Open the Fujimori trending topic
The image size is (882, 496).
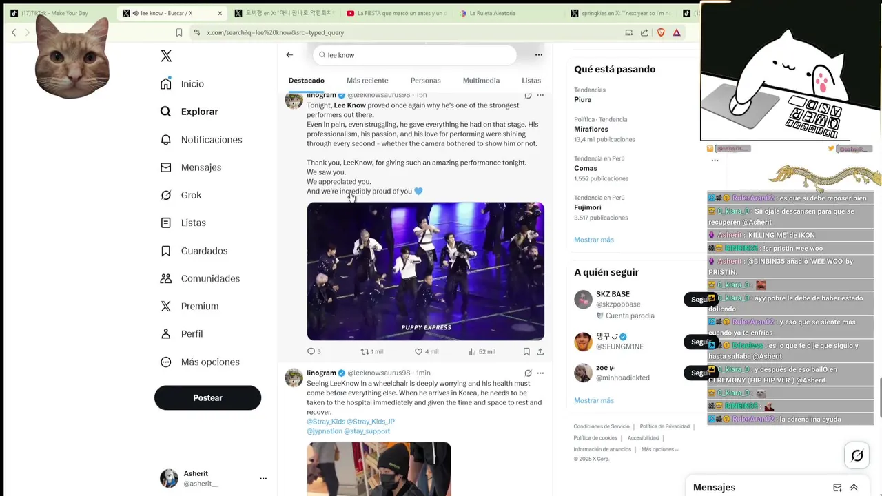pyautogui.click(x=588, y=207)
